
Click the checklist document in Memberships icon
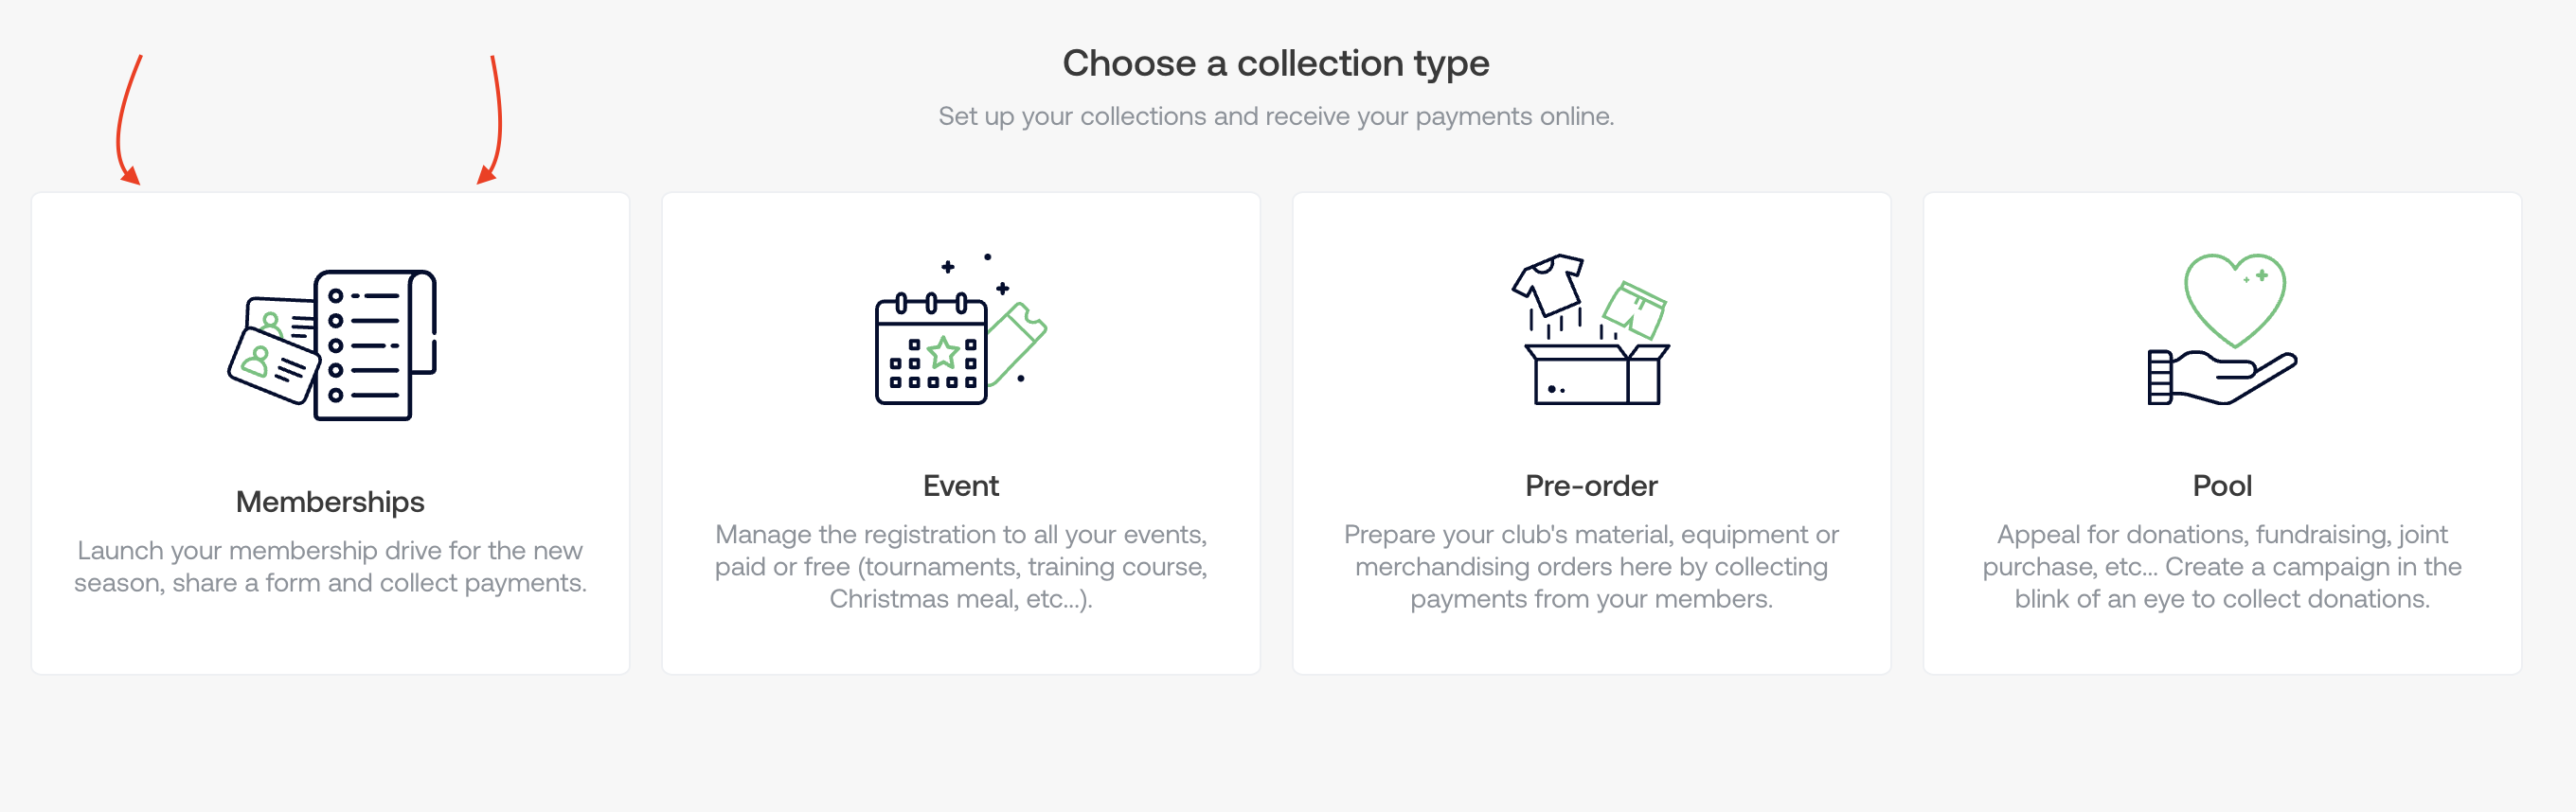[372, 345]
